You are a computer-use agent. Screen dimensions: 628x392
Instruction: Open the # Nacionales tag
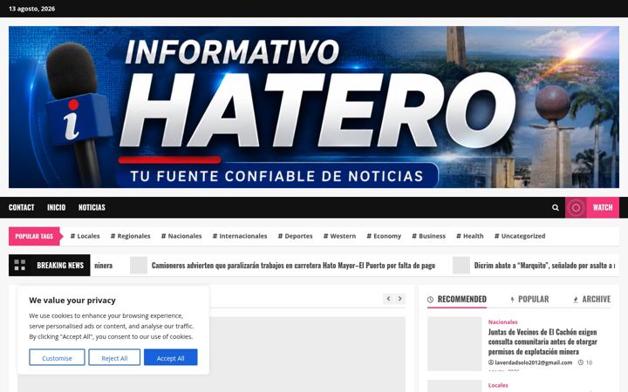tap(181, 236)
